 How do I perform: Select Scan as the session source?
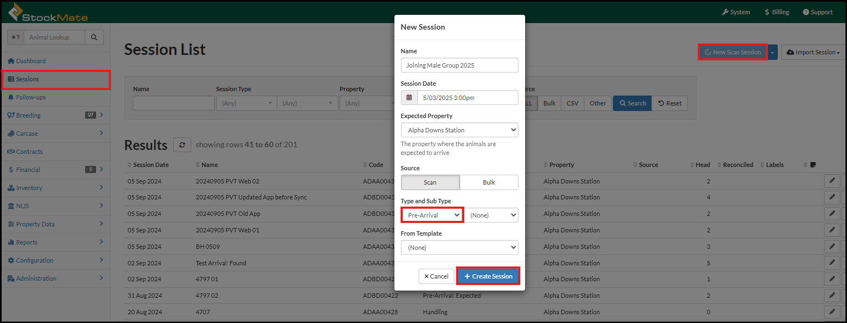point(430,182)
